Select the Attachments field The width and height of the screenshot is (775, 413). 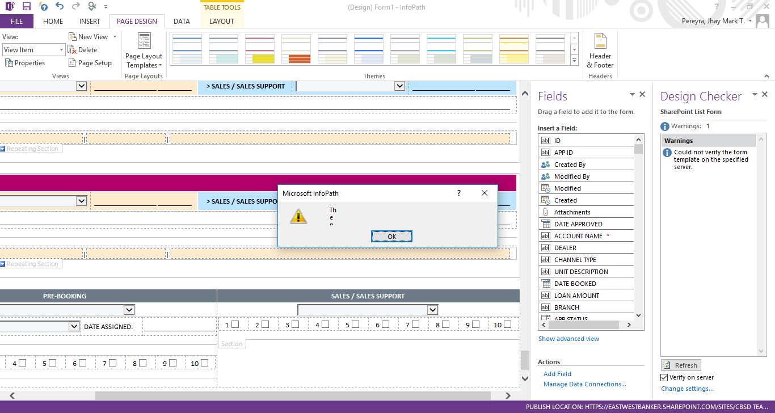(586, 212)
